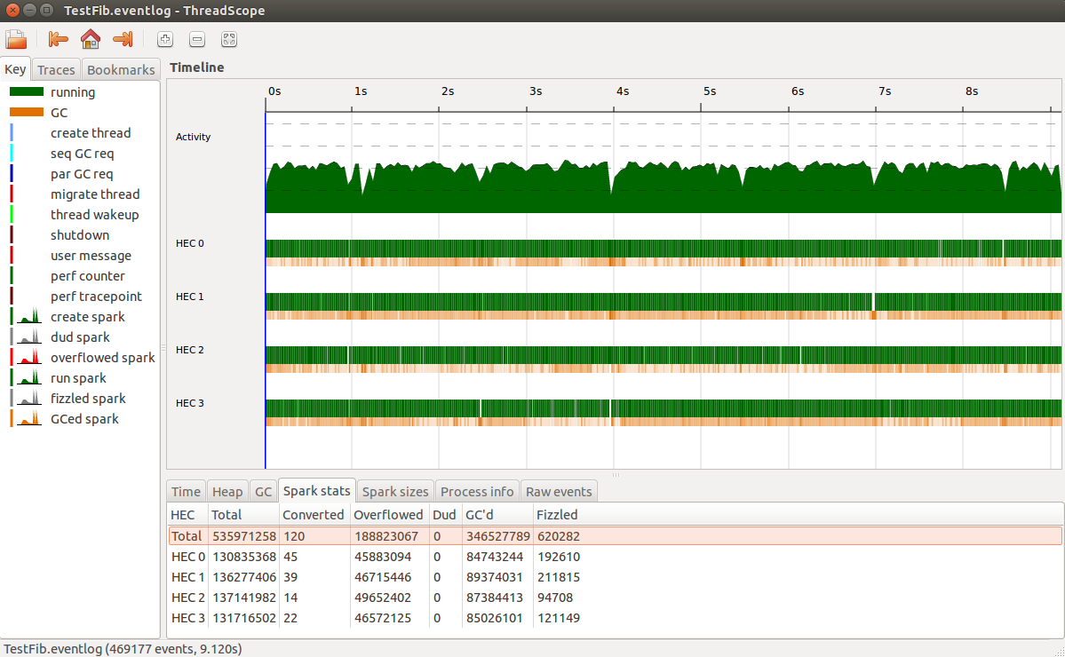The height and width of the screenshot is (657, 1065).
Task: Jump to timeline start arrow icon
Action: pyautogui.click(x=58, y=39)
